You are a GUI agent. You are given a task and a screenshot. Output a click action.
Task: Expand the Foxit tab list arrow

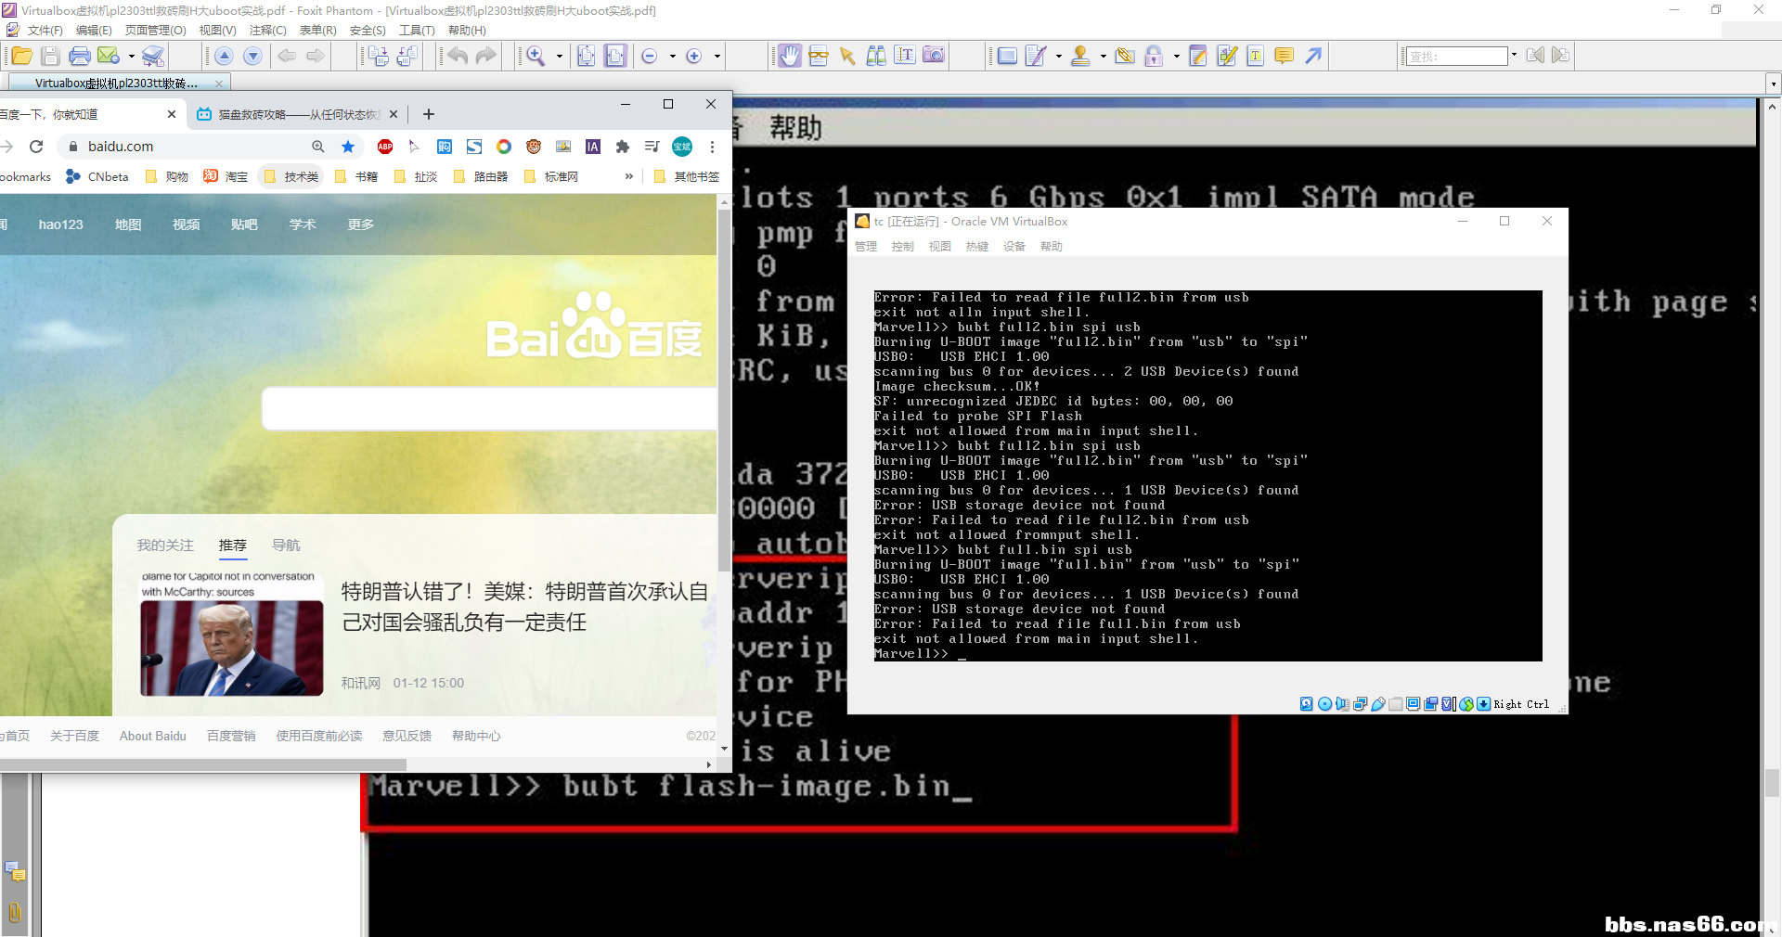(1774, 84)
